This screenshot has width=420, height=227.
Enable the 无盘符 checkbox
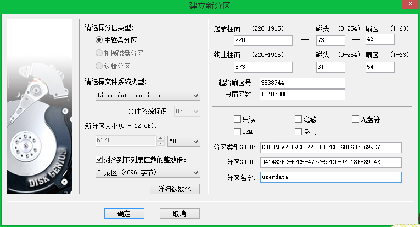[x=355, y=119]
